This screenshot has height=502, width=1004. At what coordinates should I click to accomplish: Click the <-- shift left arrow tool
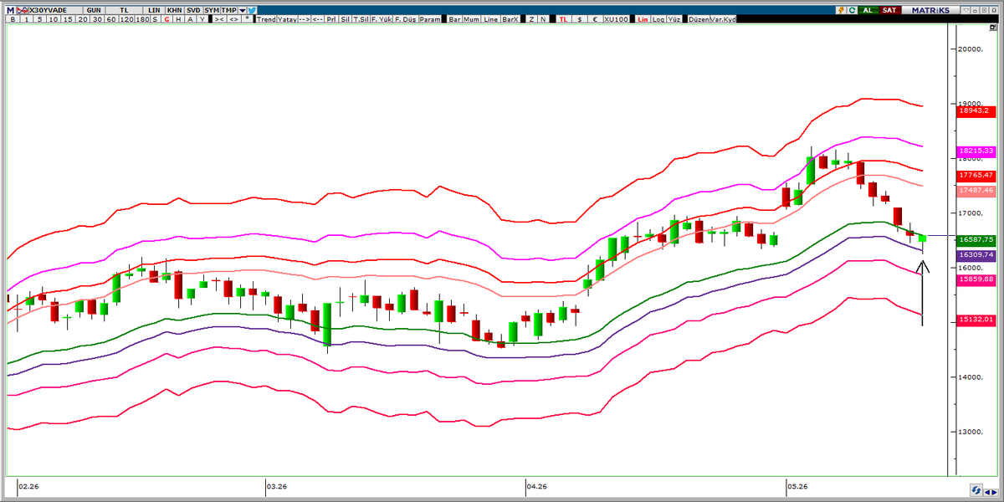pyautogui.click(x=318, y=19)
